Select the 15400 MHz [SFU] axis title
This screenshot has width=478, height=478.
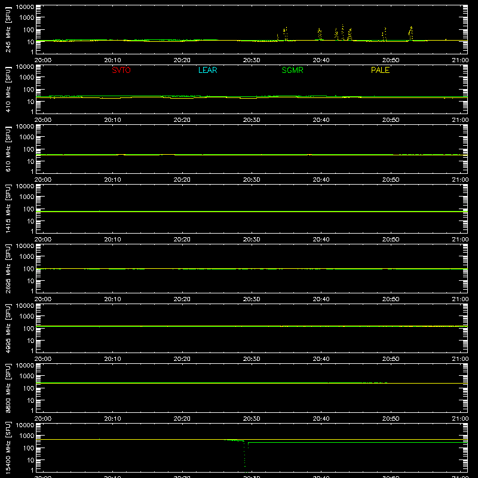(x=8, y=448)
